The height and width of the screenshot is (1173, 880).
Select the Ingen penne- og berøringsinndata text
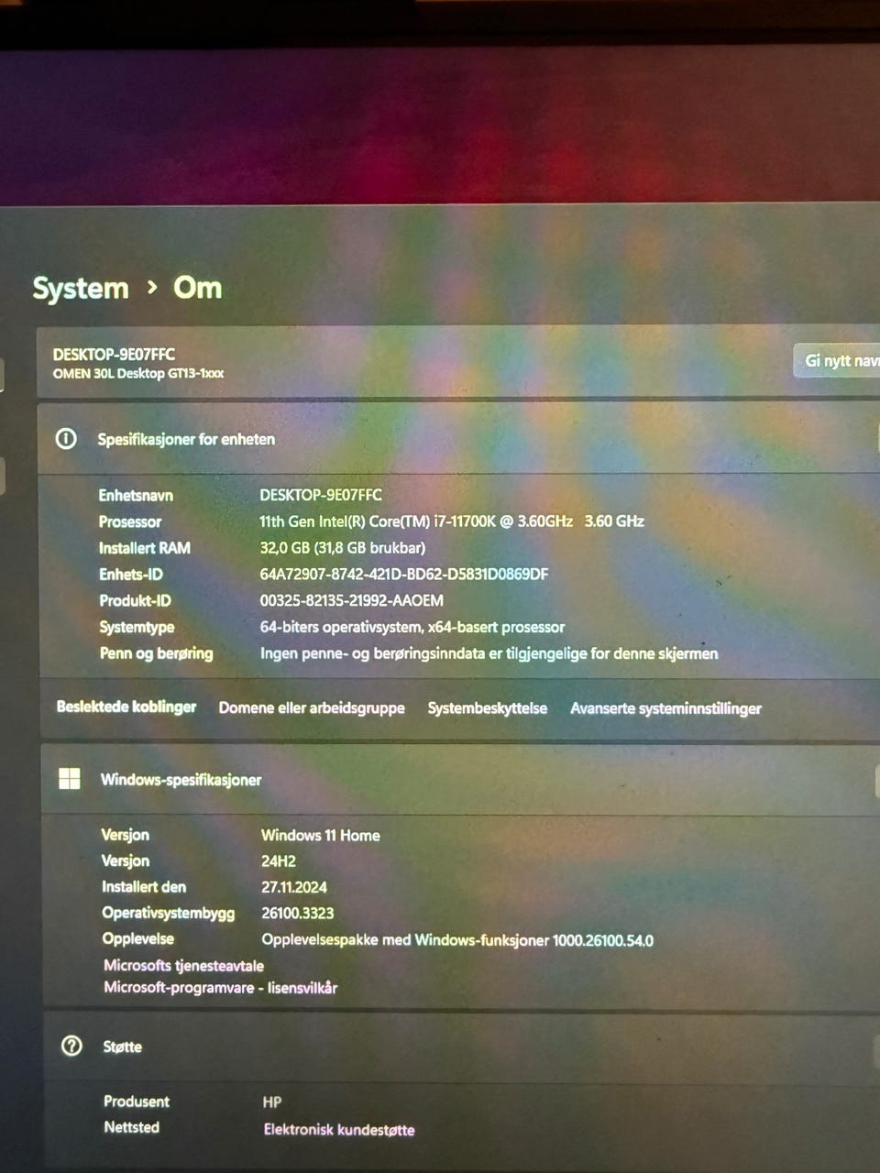click(489, 654)
